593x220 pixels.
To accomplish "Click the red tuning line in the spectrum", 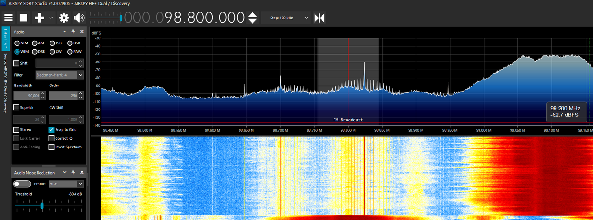I will 348,81.
